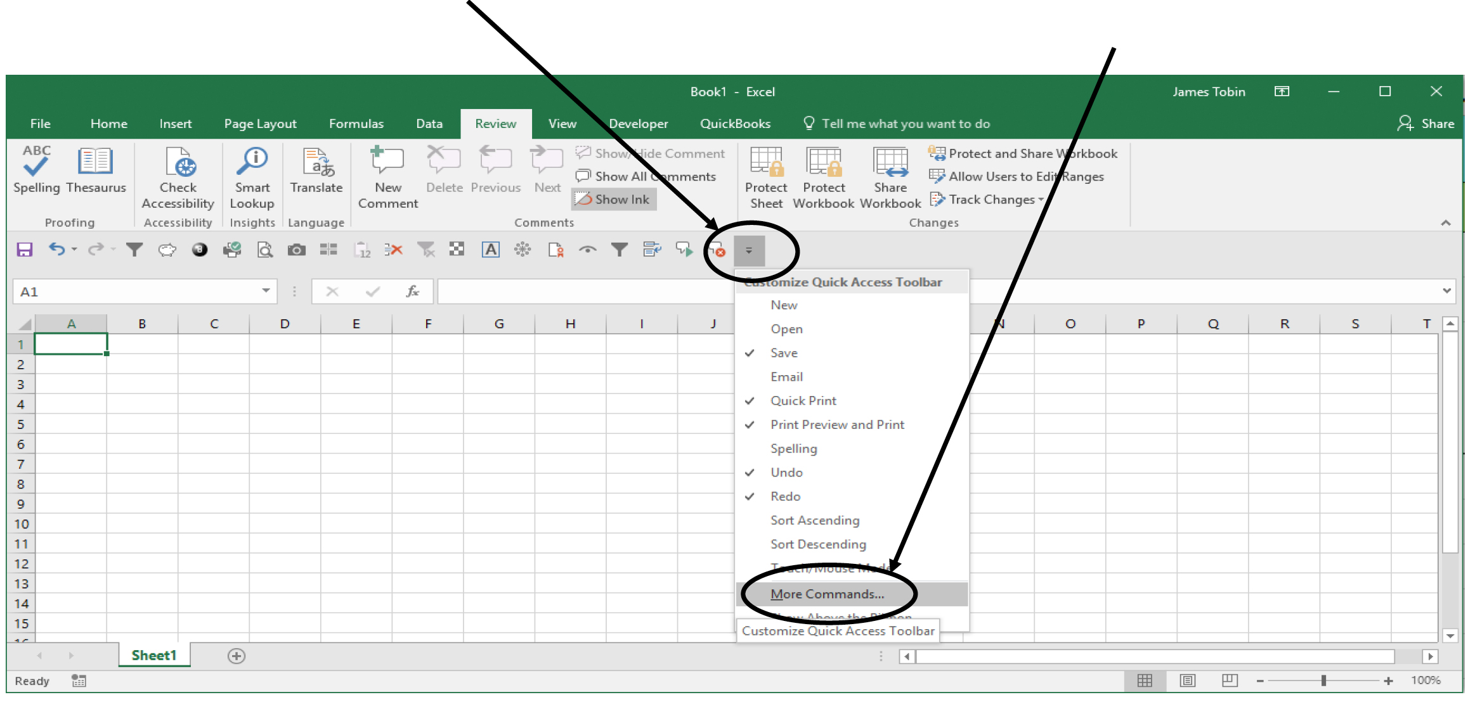Click the snowflake freeze icon
The width and height of the screenshot is (1468, 709).
point(523,250)
